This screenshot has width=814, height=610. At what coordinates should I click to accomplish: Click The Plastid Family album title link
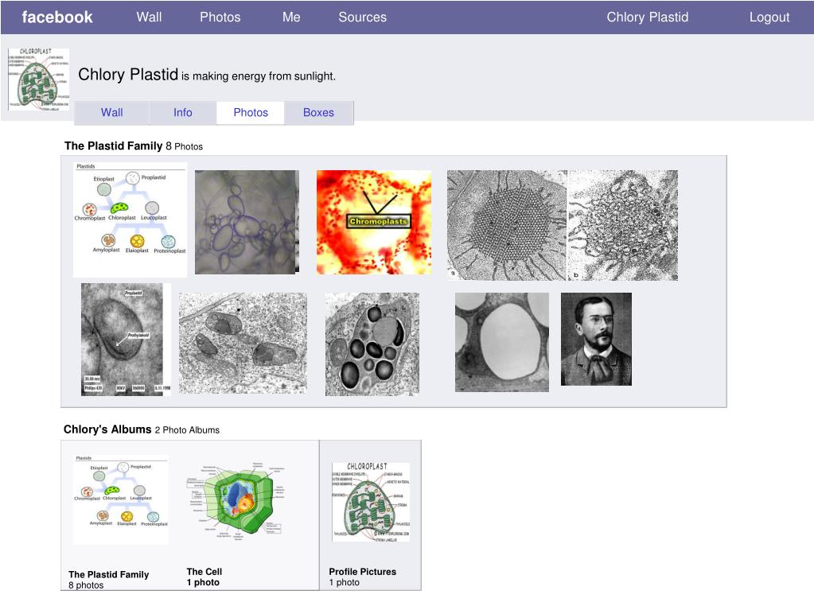108,574
